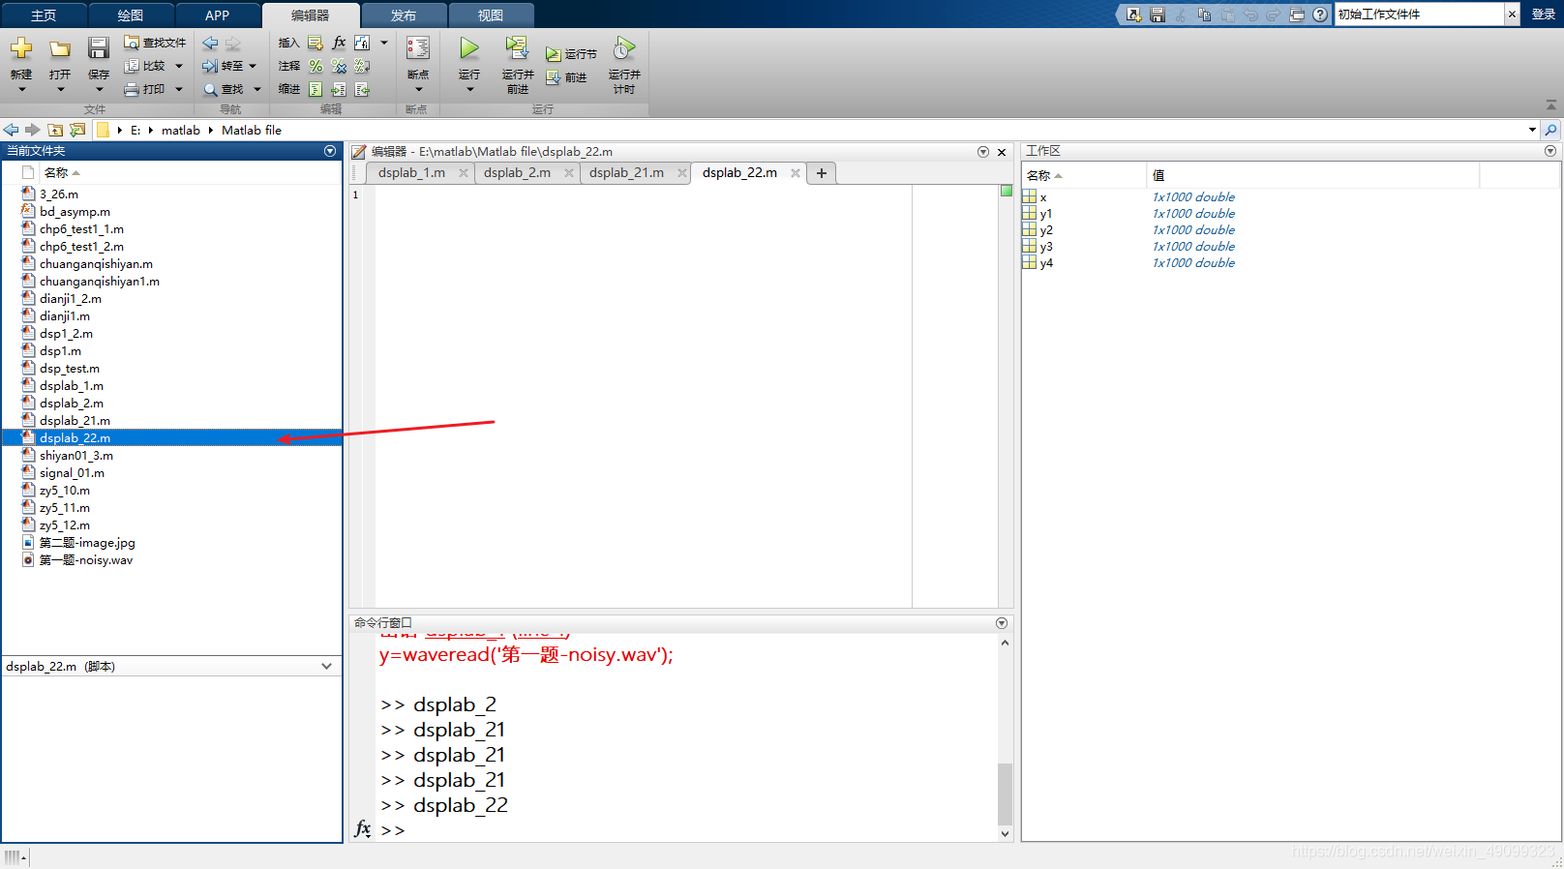
Task: Open the help question mark icon
Action: pos(1320,15)
